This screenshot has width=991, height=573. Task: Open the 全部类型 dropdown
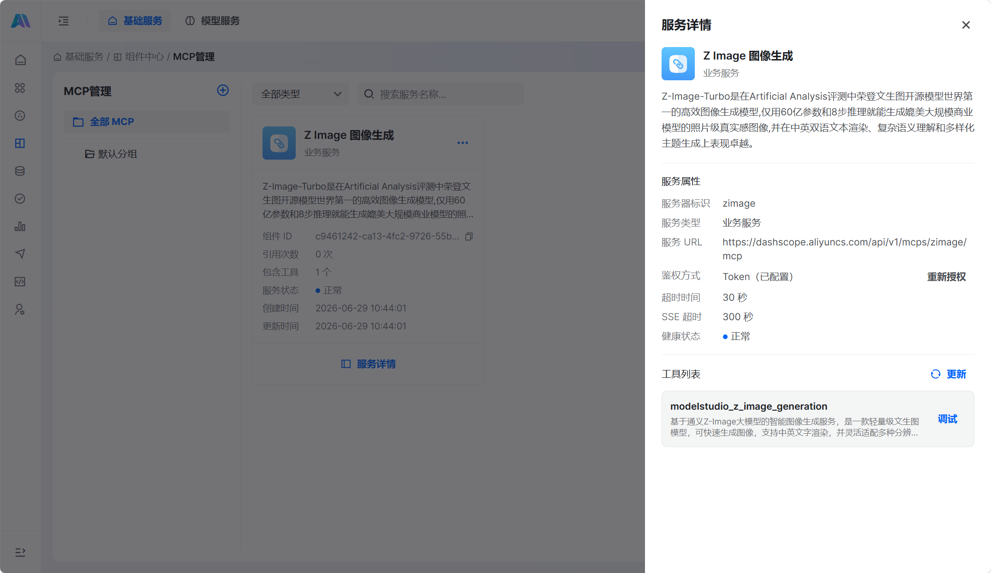click(301, 94)
